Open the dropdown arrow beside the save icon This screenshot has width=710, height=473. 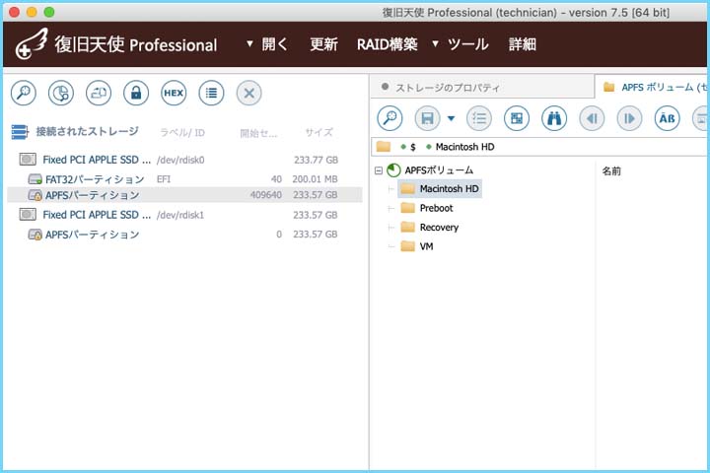(x=451, y=118)
